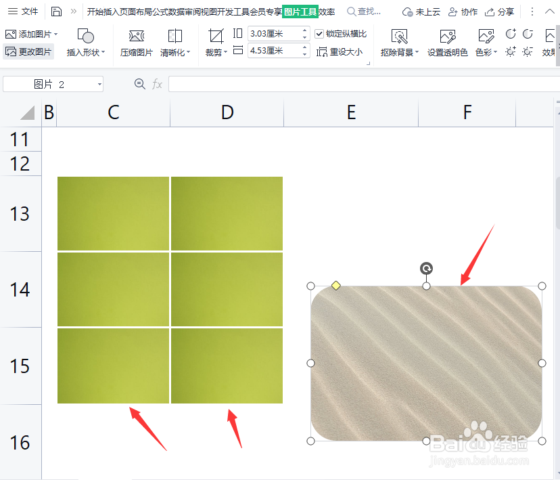
Task: Decrease width with the down stepper arrow
Action: pyautogui.click(x=304, y=54)
